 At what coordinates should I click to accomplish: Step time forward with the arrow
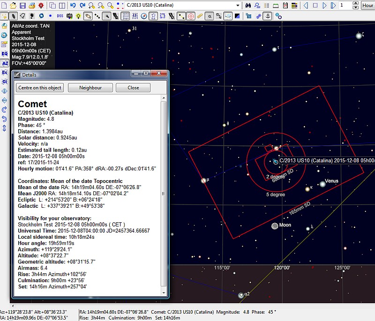[324, 6]
